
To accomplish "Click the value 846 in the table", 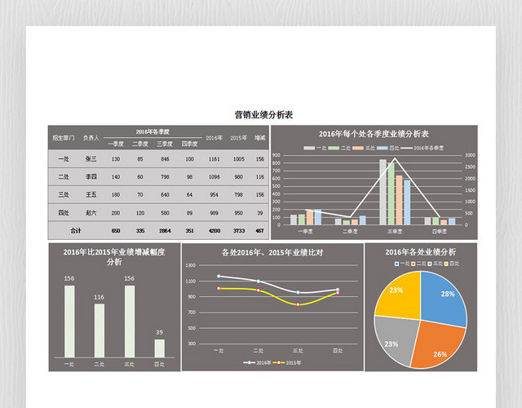I will [x=165, y=159].
